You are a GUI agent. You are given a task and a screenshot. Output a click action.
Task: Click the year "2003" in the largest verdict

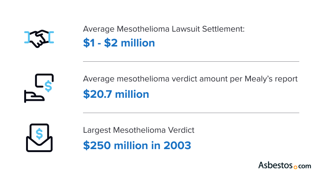point(178,145)
